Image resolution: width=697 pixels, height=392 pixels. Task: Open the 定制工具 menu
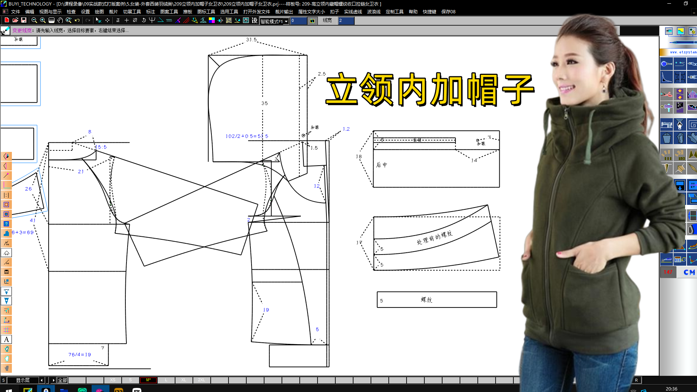(x=395, y=12)
